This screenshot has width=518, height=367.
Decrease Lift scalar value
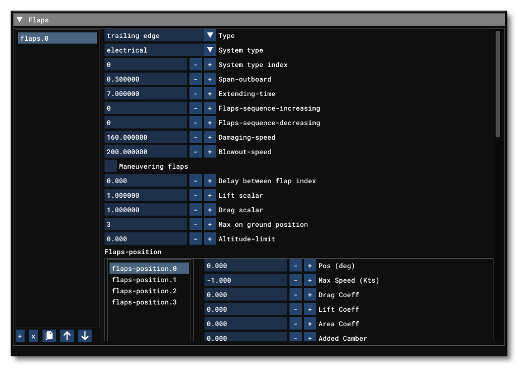point(195,196)
